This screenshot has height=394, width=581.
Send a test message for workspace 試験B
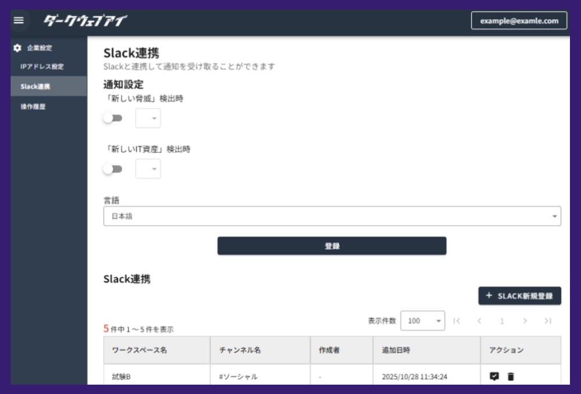click(493, 377)
